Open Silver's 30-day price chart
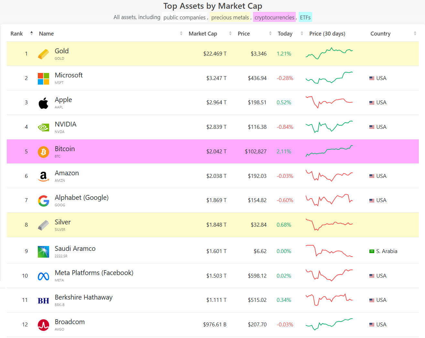This screenshot has height=338, width=425. click(329, 224)
